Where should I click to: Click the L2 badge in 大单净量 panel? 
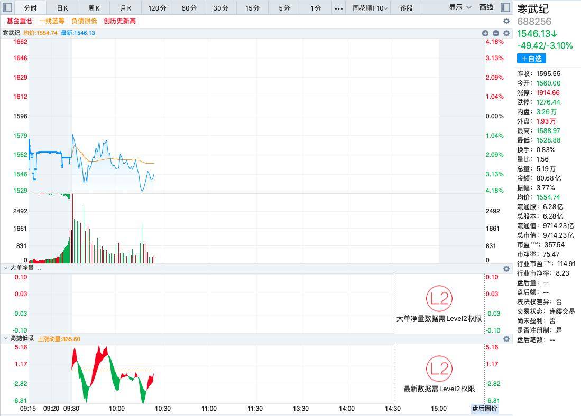tap(439, 298)
